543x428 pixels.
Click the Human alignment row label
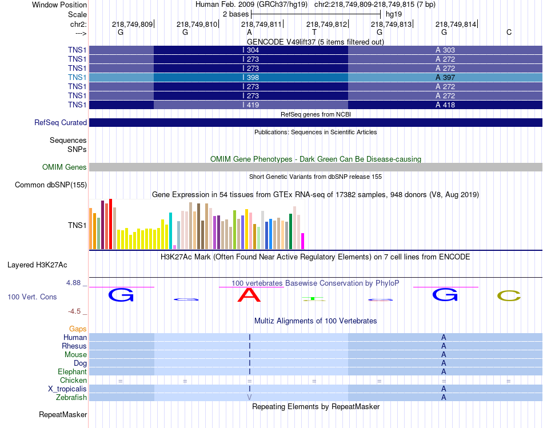click(75, 337)
